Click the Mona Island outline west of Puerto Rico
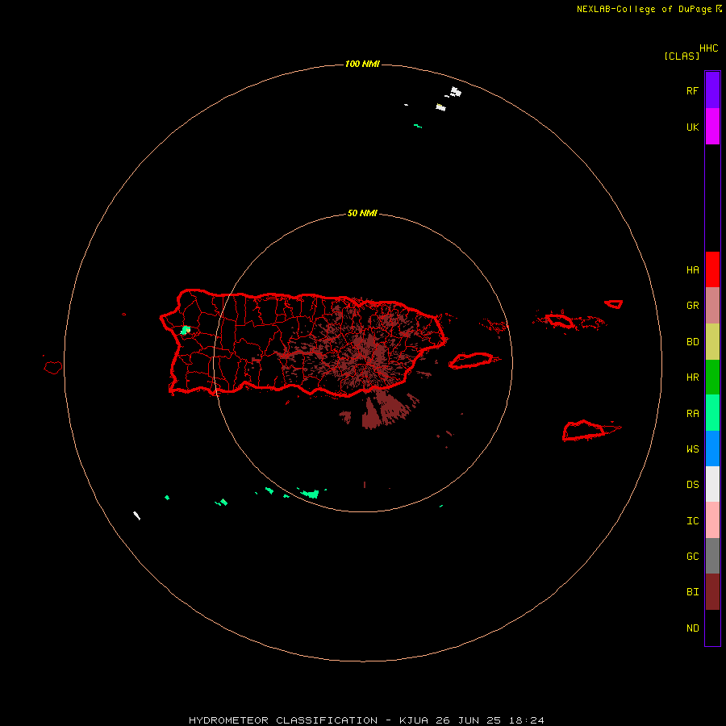Viewport: 726px width, 726px height. click(x=52, y=367)
